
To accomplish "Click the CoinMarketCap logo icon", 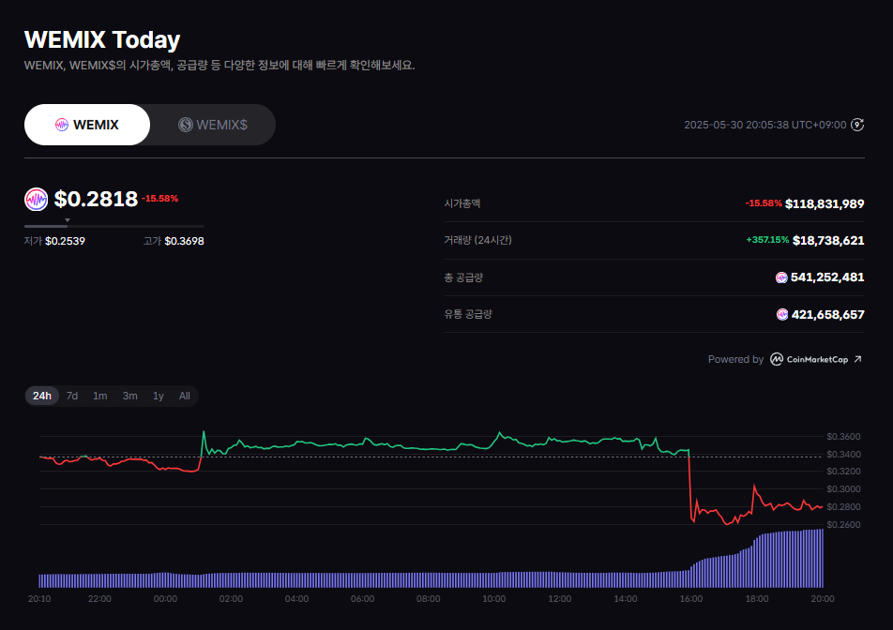I will click(x=777, y=359).
